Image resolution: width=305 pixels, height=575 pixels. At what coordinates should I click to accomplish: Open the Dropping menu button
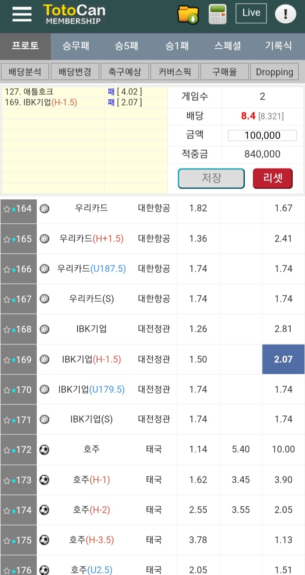click(x=274, y=72)
